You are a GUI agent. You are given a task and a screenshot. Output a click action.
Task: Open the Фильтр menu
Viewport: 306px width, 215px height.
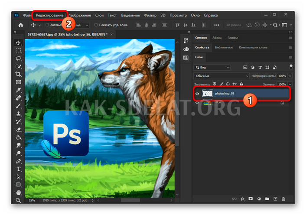click(x=150, y=15)
